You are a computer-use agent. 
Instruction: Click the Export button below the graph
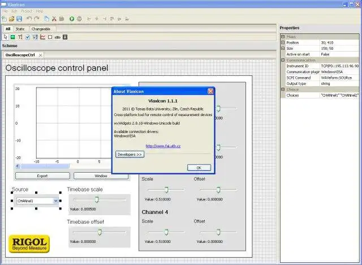(42, 176)
